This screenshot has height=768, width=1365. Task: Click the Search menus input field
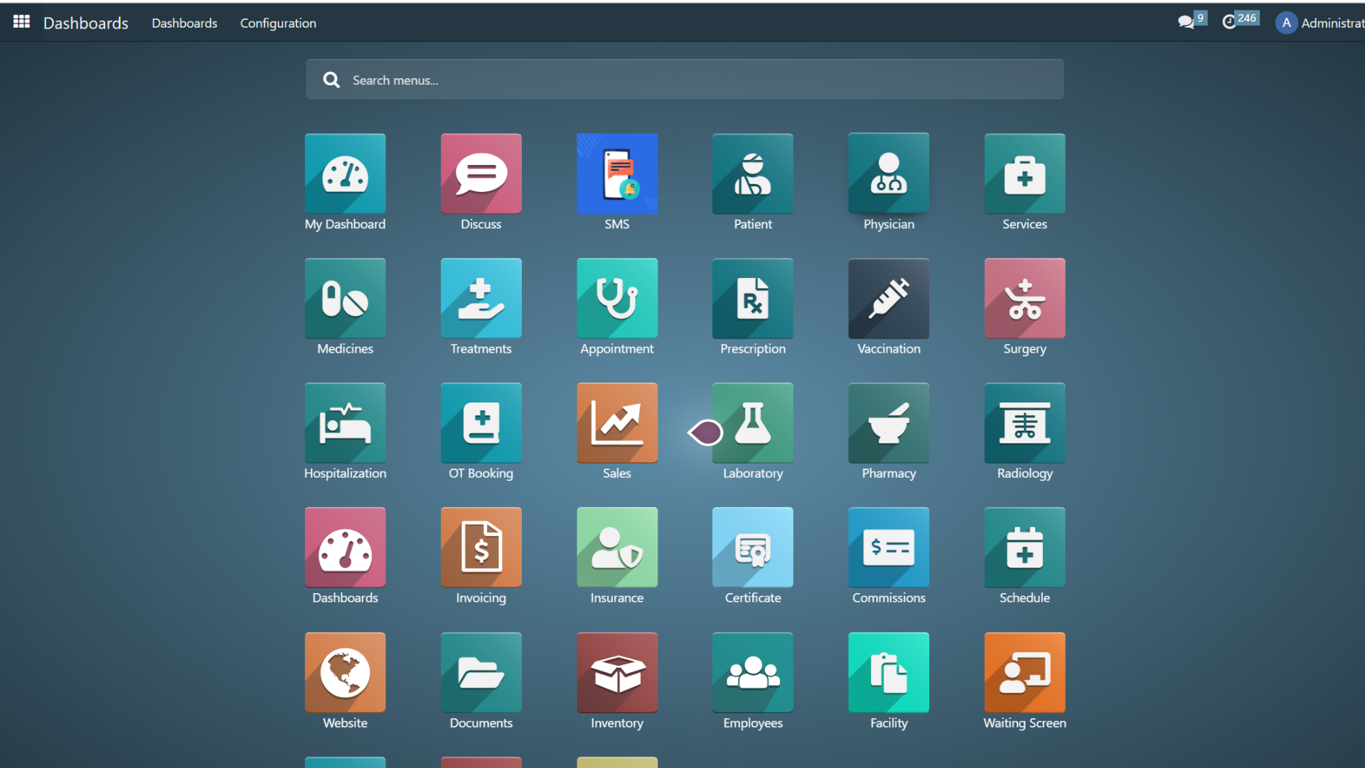click(x=684, y=80)
